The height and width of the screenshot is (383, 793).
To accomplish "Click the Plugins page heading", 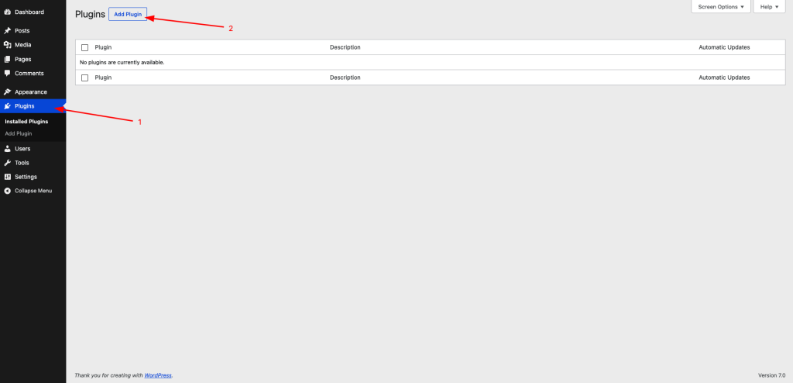I will (x=90, y=14).
